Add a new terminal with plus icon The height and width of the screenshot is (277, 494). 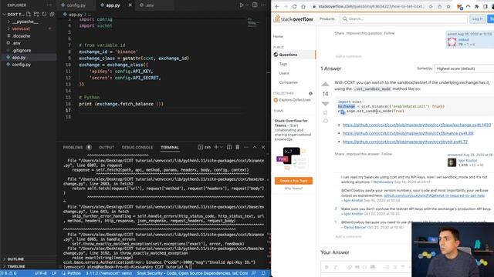pos(216,147)
